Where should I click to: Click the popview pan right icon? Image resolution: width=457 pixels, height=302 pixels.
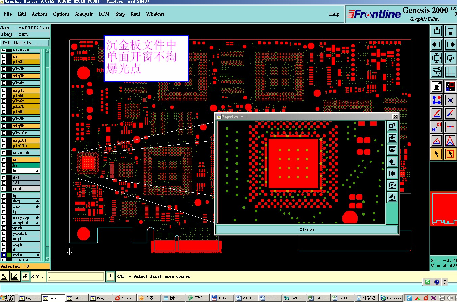click(x=392, y=173)
